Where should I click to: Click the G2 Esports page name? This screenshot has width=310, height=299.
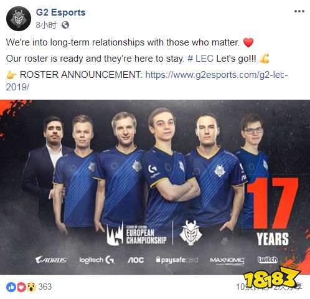(60, 12)
